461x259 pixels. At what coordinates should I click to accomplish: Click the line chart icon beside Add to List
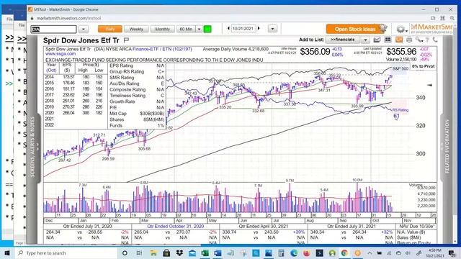[377, 40]
